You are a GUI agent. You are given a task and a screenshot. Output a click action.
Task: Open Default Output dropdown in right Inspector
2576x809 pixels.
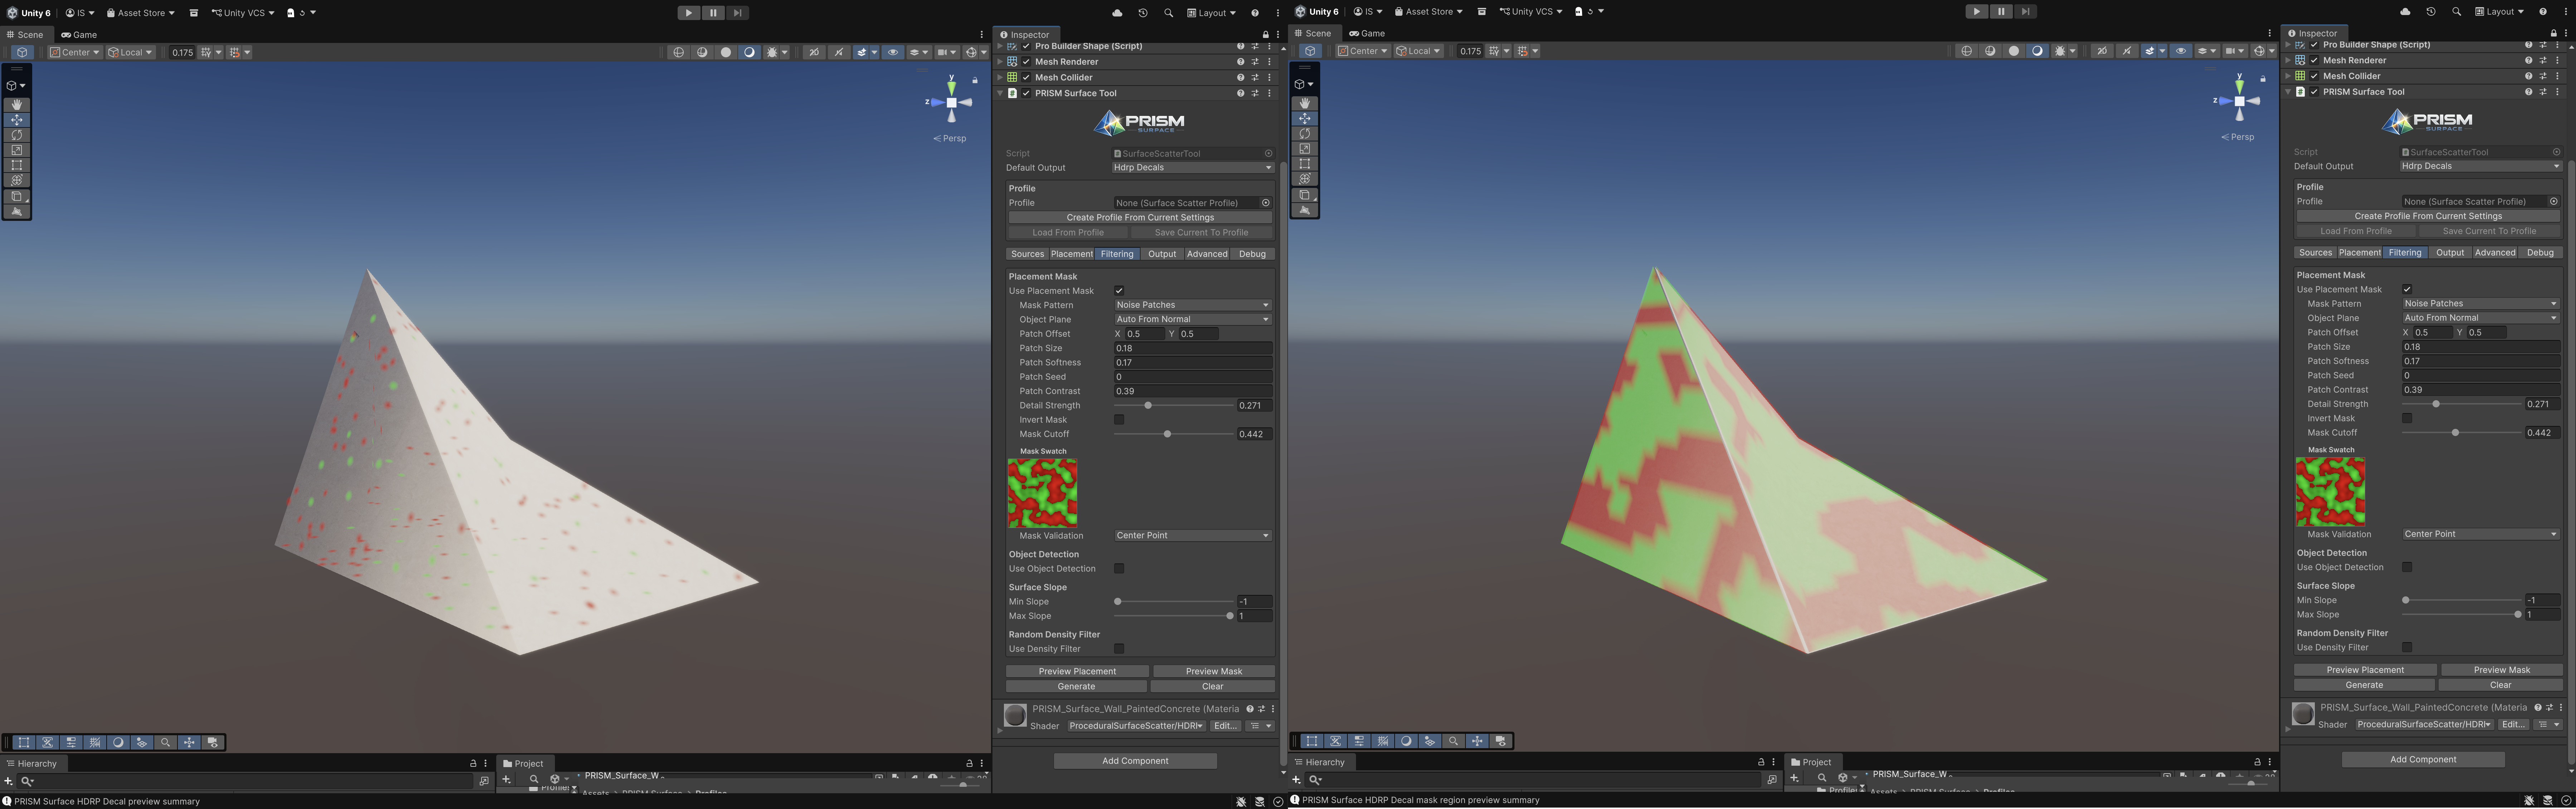pyautogui.click(x=2480, y=166)
